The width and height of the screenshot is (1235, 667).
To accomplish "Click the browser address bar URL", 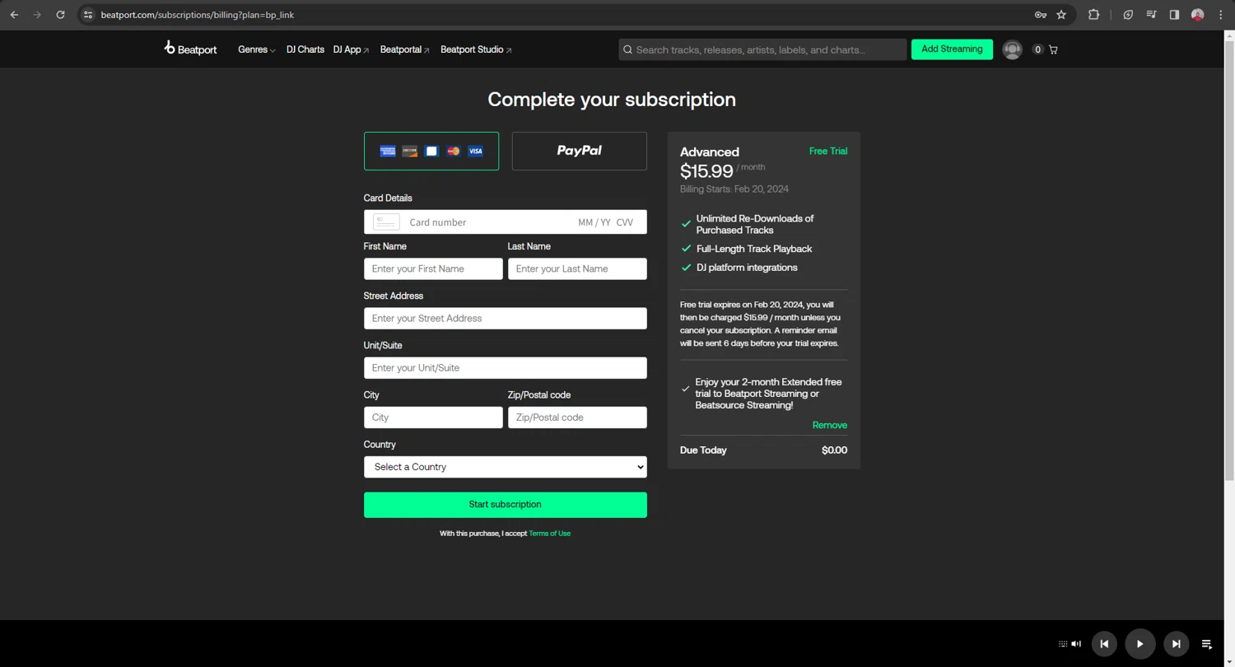I will 198,15.
